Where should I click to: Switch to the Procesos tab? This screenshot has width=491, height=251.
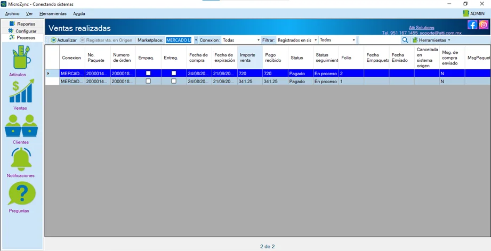(22, 37)
